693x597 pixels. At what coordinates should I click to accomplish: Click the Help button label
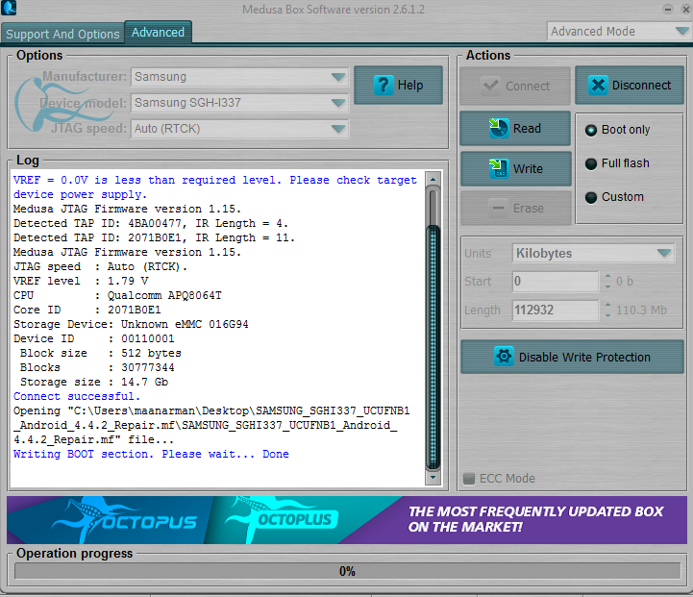click(410, 85)
